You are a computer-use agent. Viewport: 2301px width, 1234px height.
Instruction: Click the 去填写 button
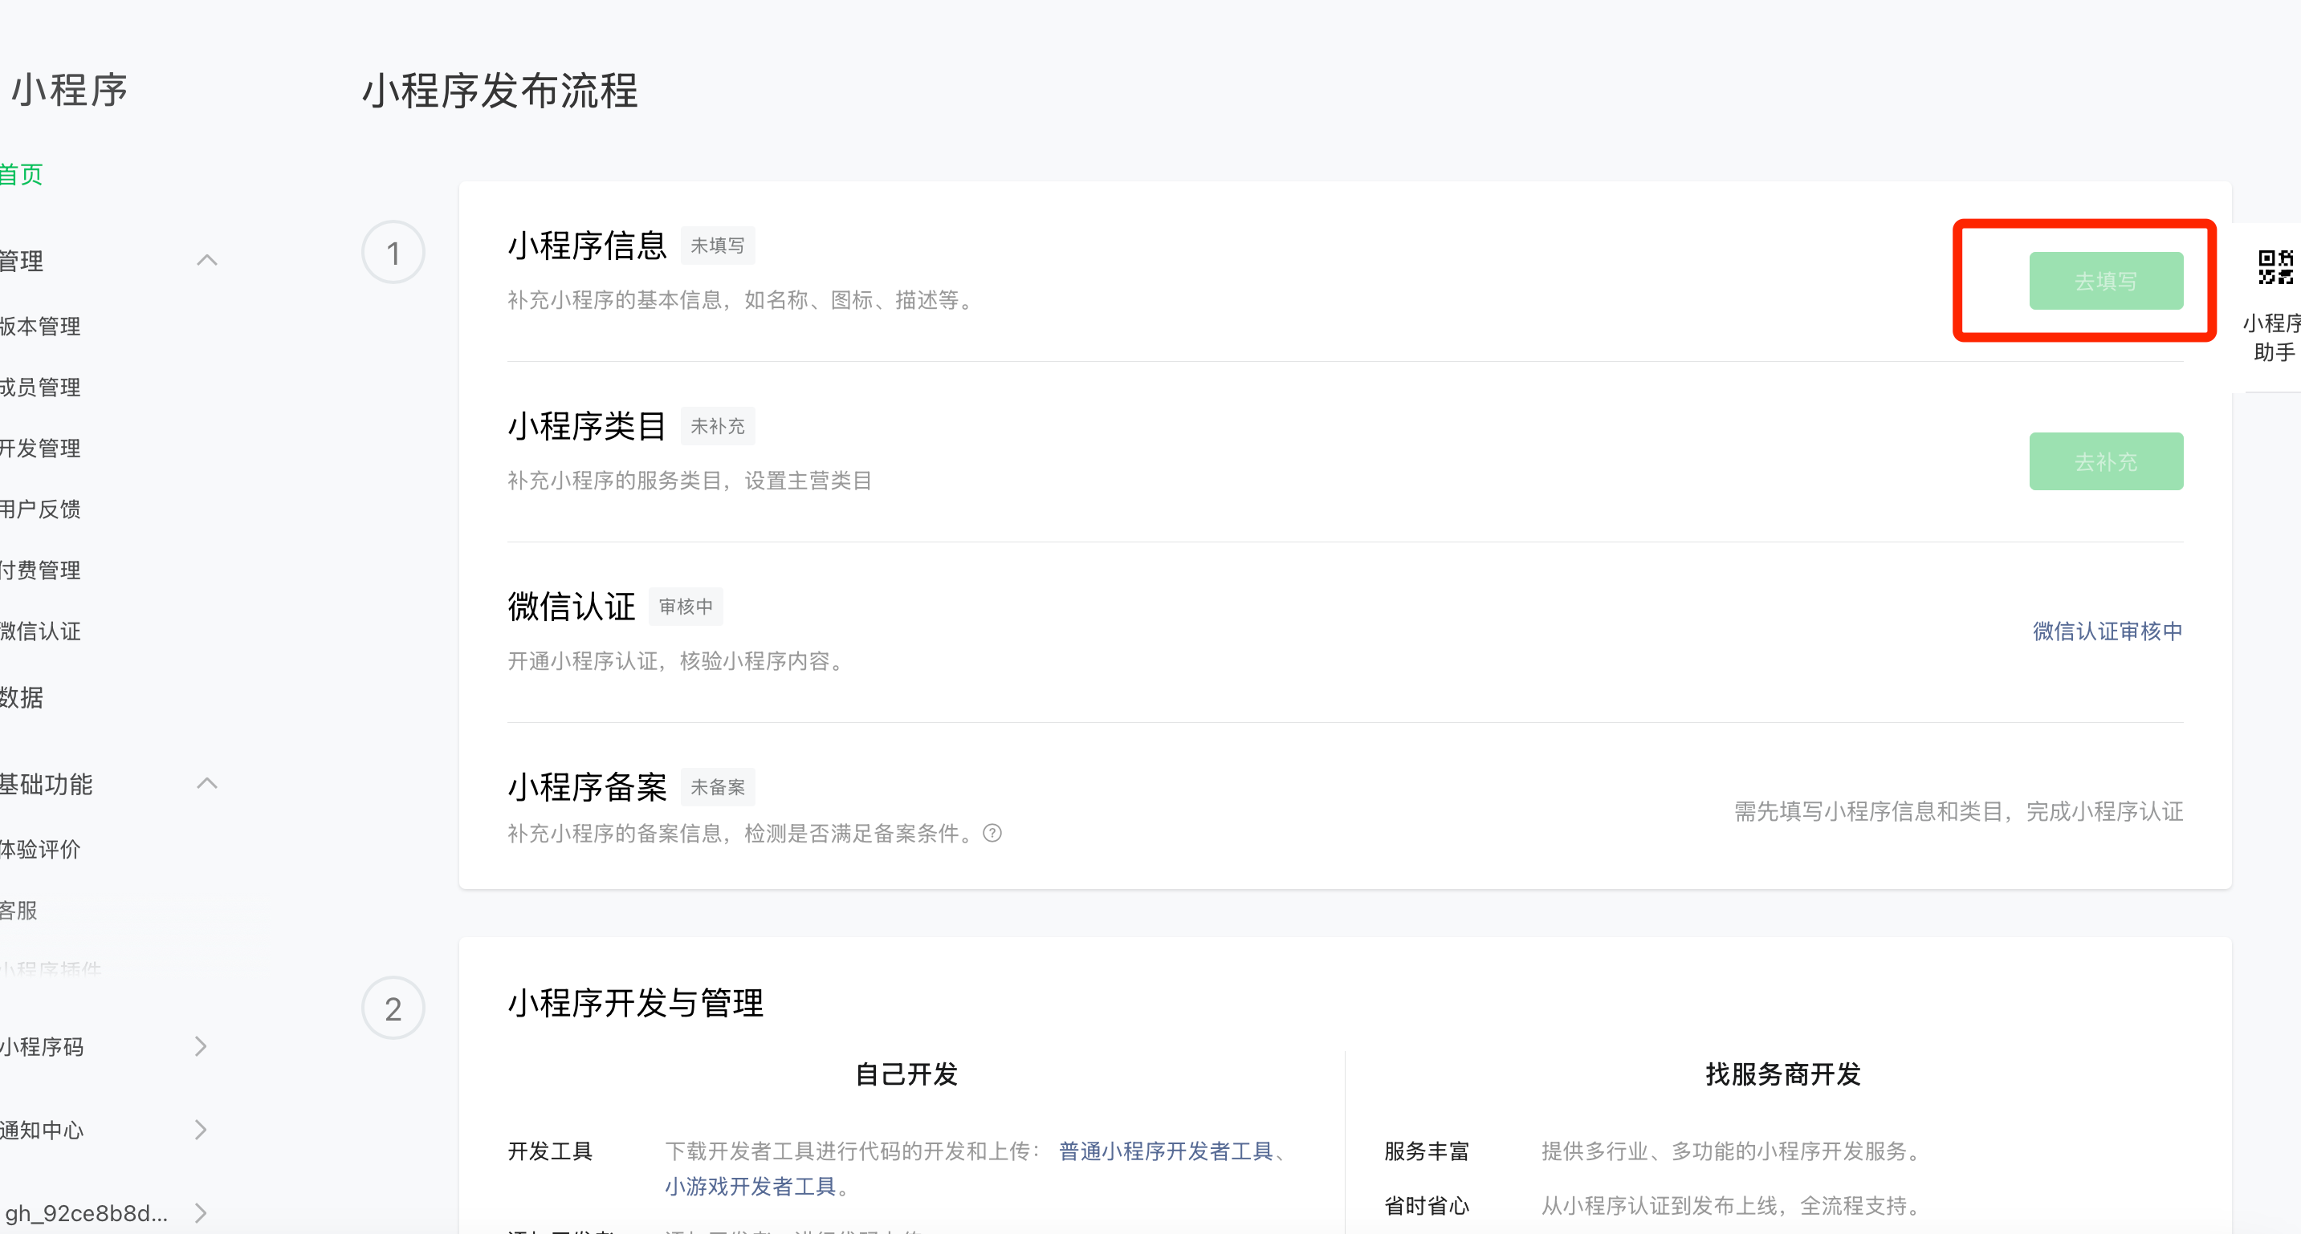point(2105,282)
